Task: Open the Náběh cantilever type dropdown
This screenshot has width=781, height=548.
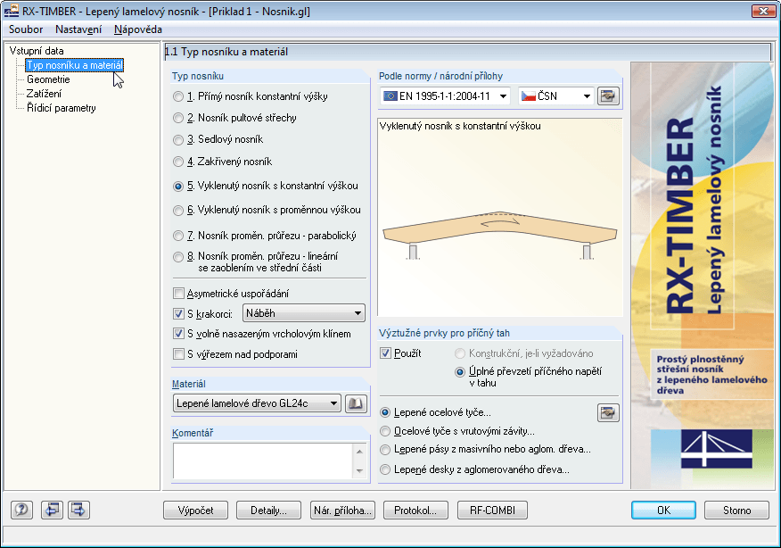Action: tap(304, 313)
